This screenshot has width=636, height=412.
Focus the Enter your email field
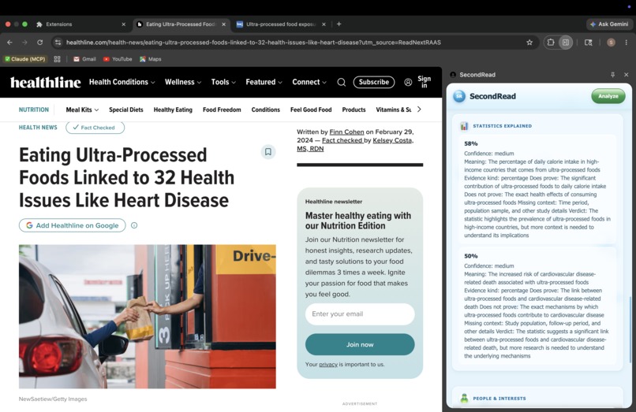click(x=360, y=314)
